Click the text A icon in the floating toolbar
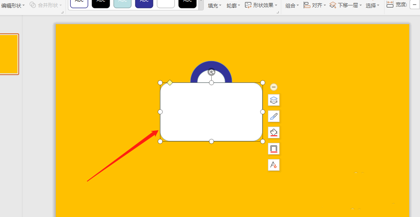420x217 pixels. tap(274, 165)
